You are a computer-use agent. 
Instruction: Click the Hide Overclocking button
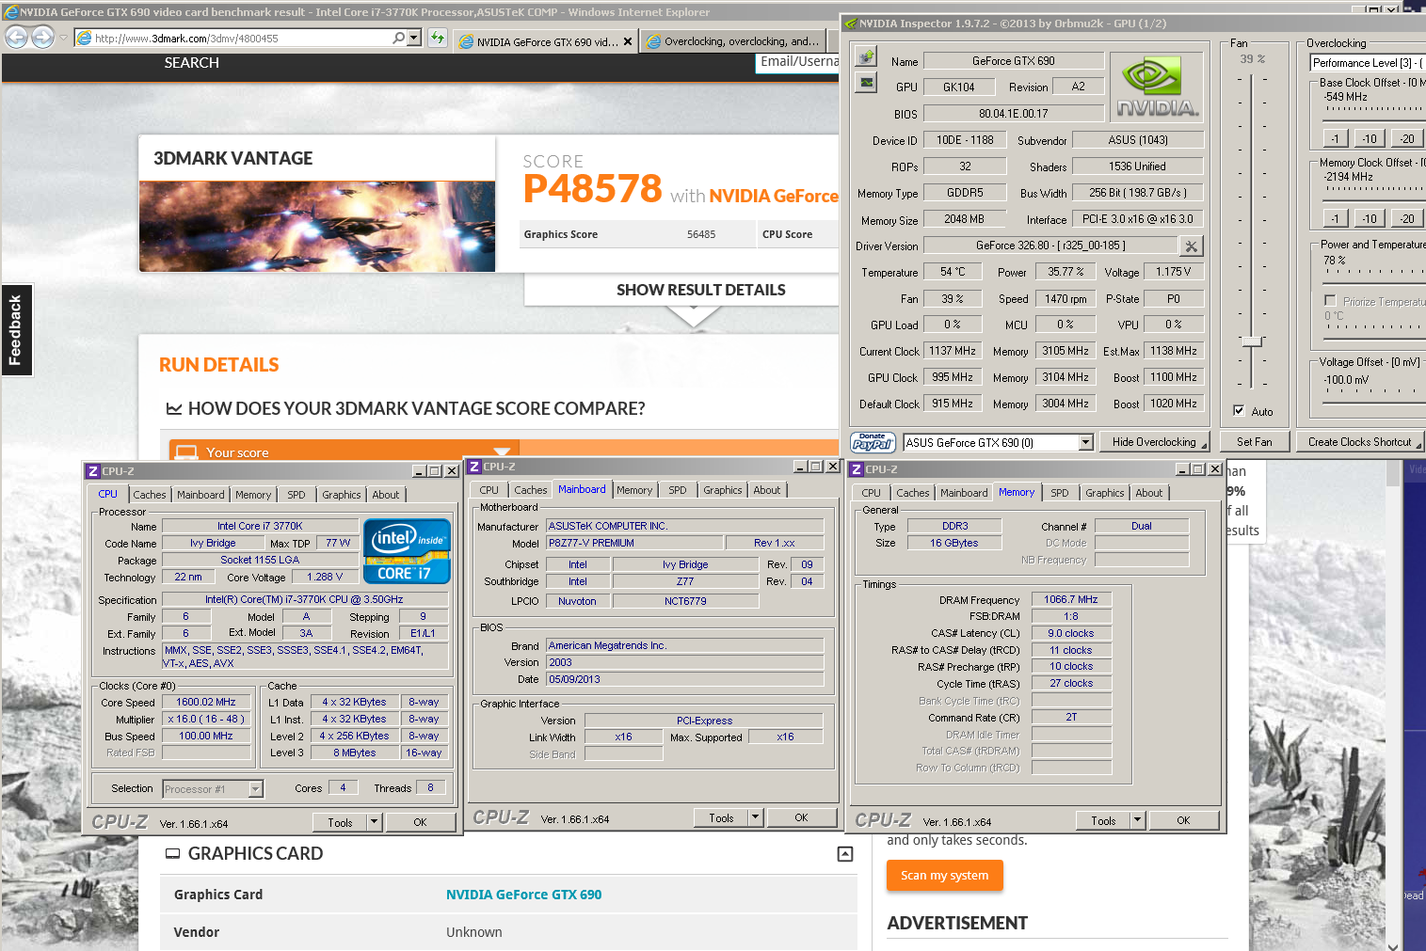point(1154,442)
